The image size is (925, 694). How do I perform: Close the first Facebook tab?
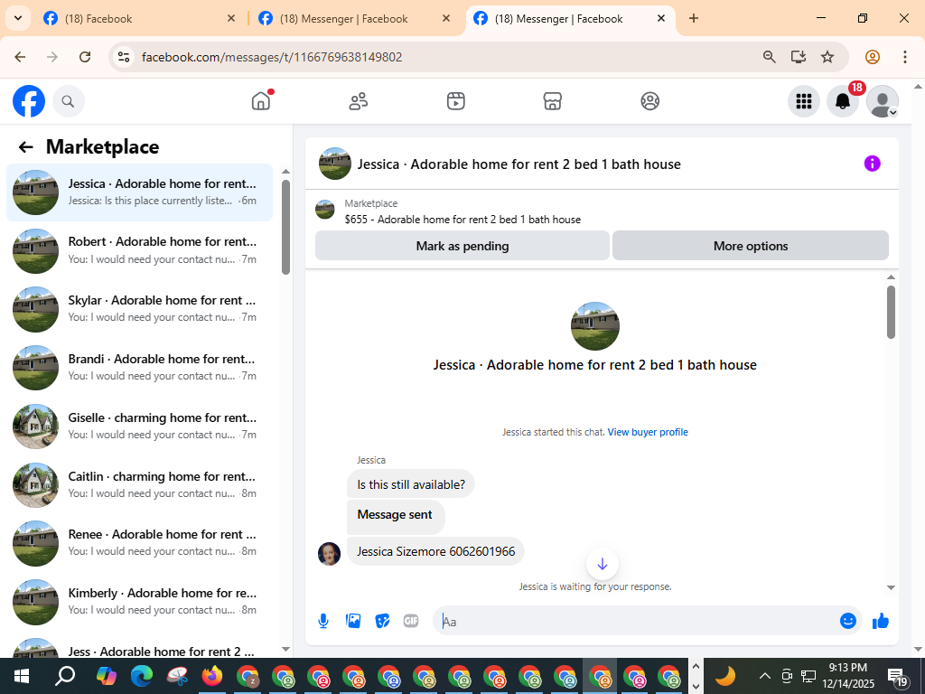coord(231,18)
